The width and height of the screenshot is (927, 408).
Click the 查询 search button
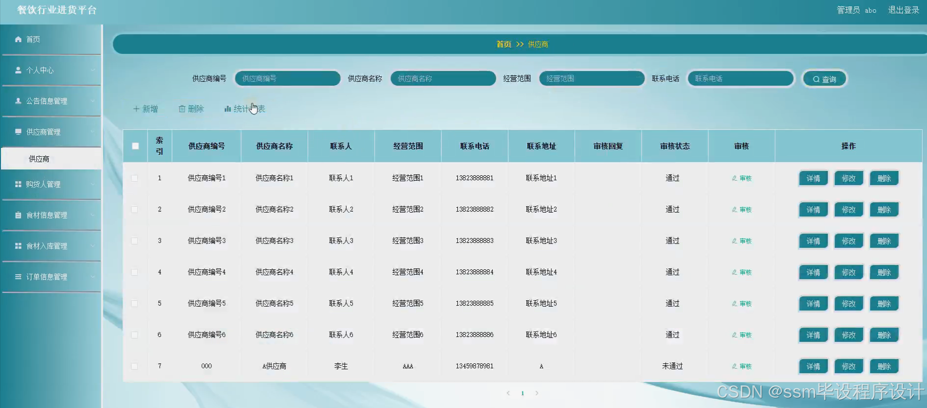coord(825,79)
